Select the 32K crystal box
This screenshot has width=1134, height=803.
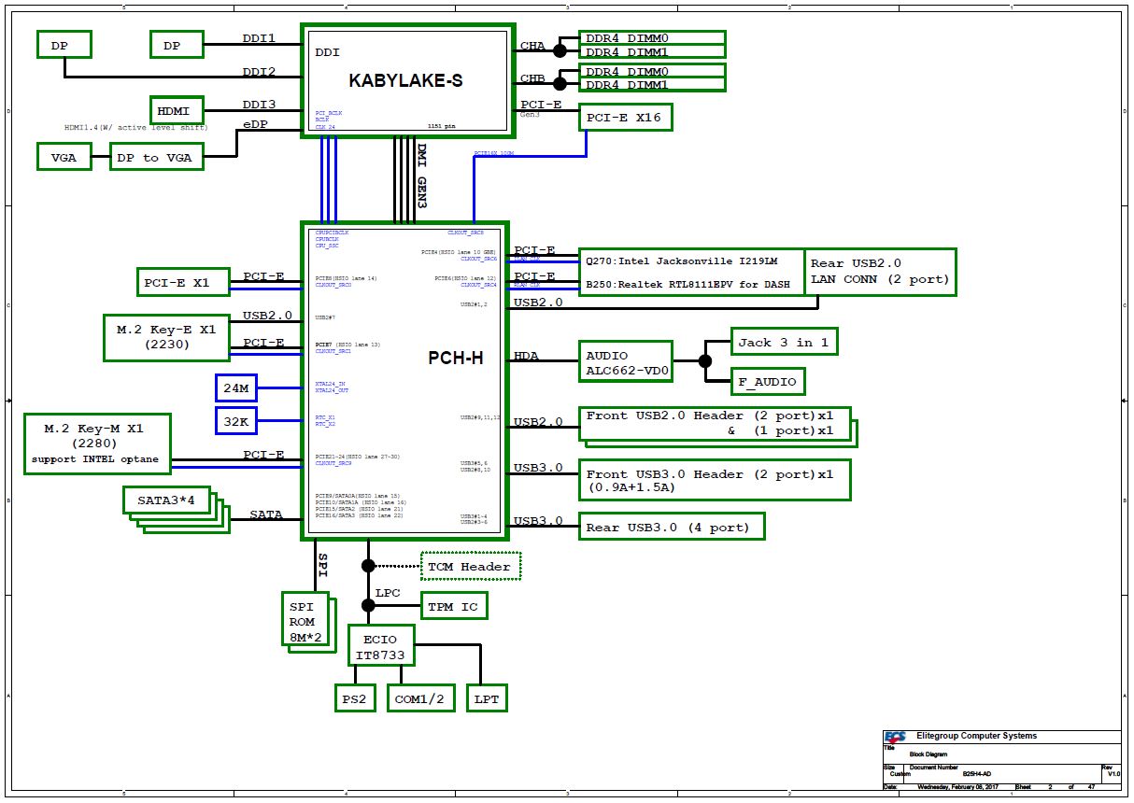[x=235, y=421]
